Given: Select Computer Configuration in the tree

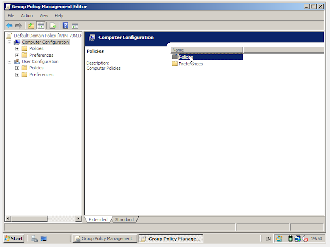Looking at the screenshot, I should coord(45,42).
